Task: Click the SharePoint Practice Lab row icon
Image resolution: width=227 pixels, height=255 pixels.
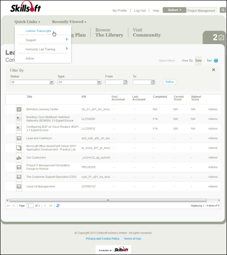Action: click(19, 148)
